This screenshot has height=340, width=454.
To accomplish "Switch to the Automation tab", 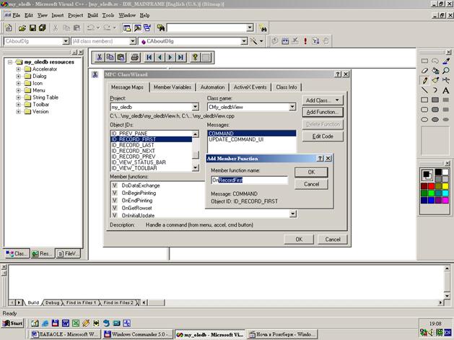I will pos(212,87).
